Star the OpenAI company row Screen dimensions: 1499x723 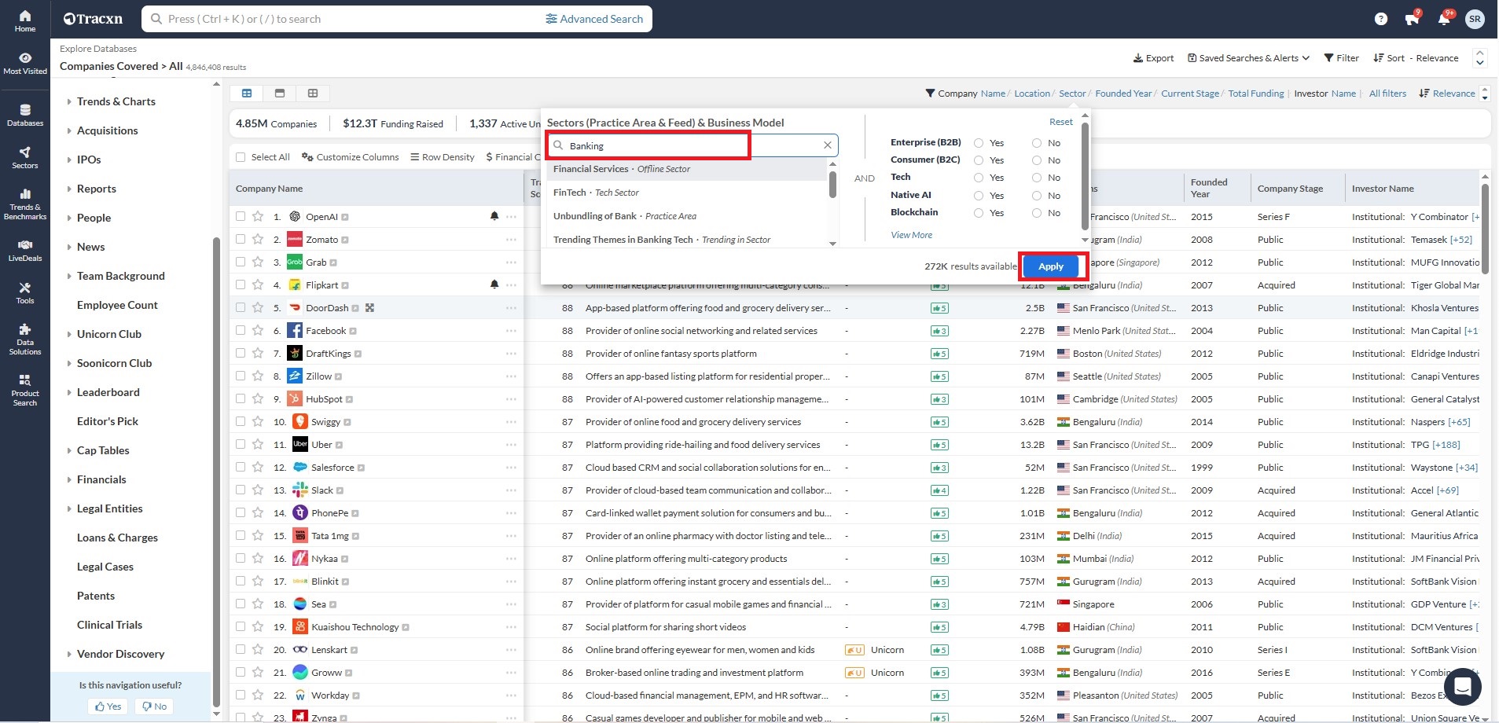point(258,216)
